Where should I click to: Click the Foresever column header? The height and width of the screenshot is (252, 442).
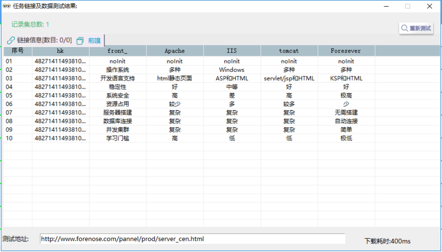(346, 51)
